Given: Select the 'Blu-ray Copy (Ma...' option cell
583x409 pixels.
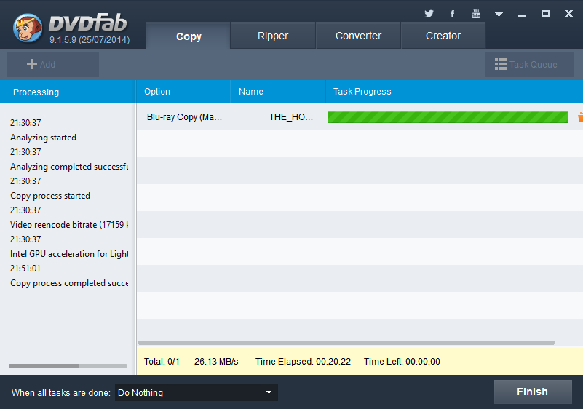Looking at the screenshot, I should [184, 117].
